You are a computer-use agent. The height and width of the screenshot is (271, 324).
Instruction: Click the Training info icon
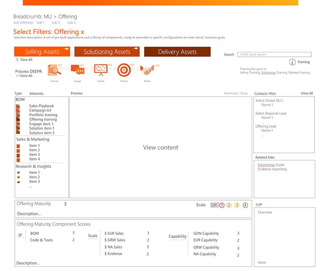click(292, 62)
